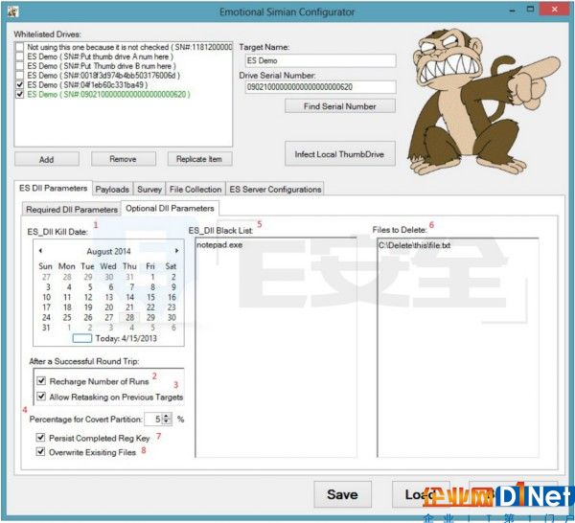This screenshot has width=575, height=523.
Task: Maximize the Emotional Simian Configurator window
Action: pos(530,10)
